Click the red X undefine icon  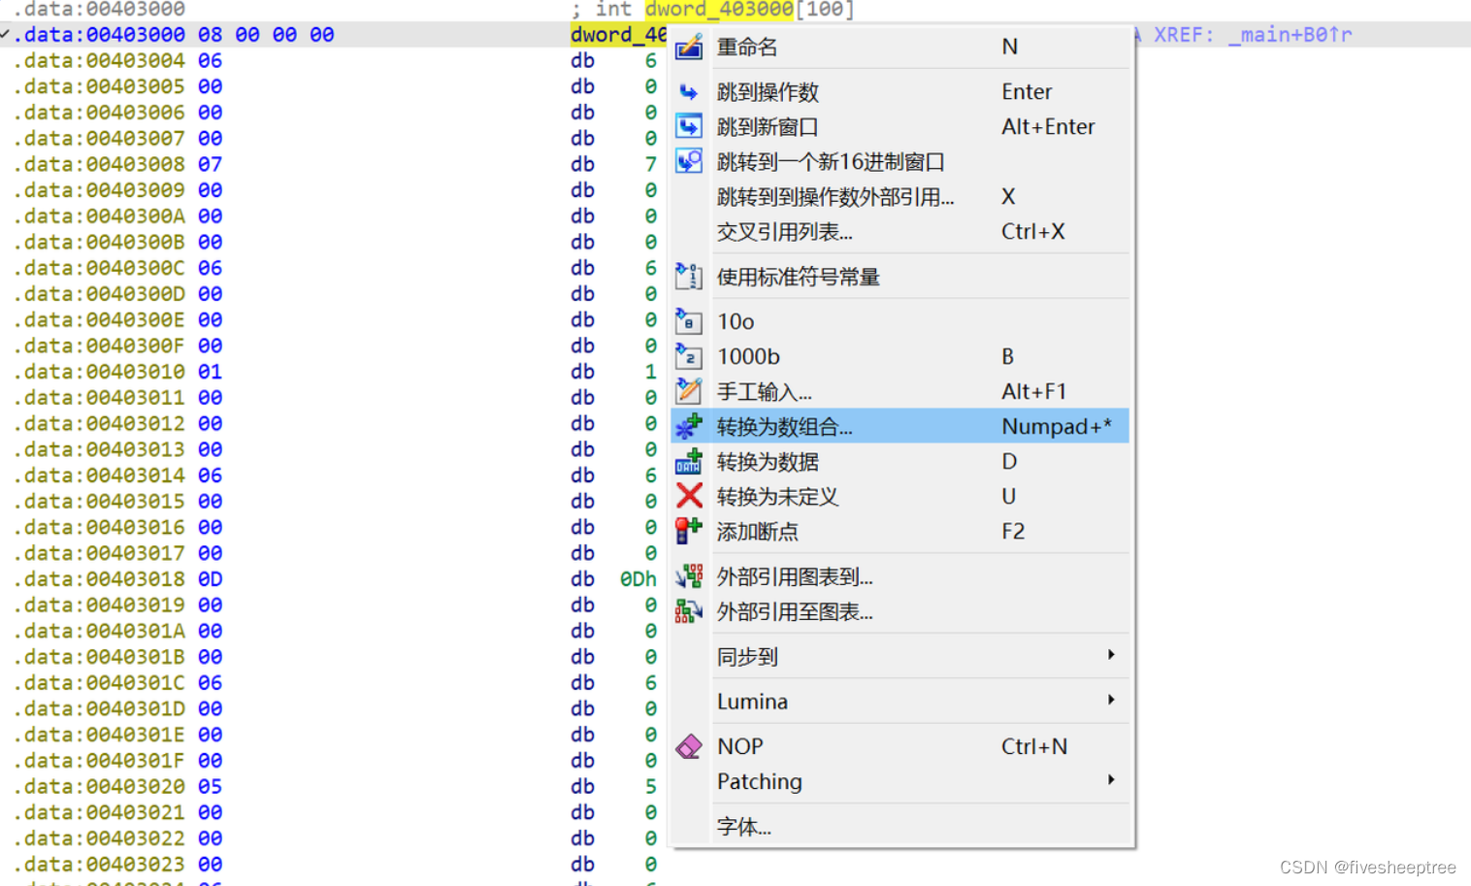689,496
